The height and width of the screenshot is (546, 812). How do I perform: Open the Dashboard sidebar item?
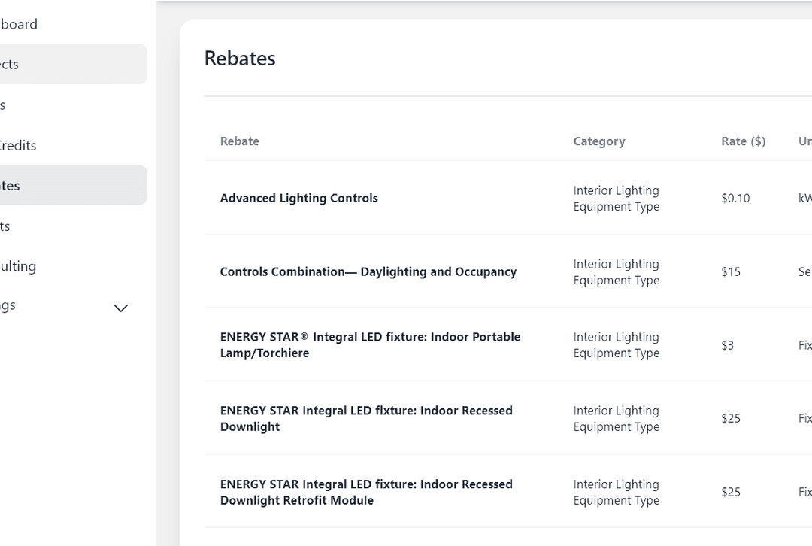point(19,24)
